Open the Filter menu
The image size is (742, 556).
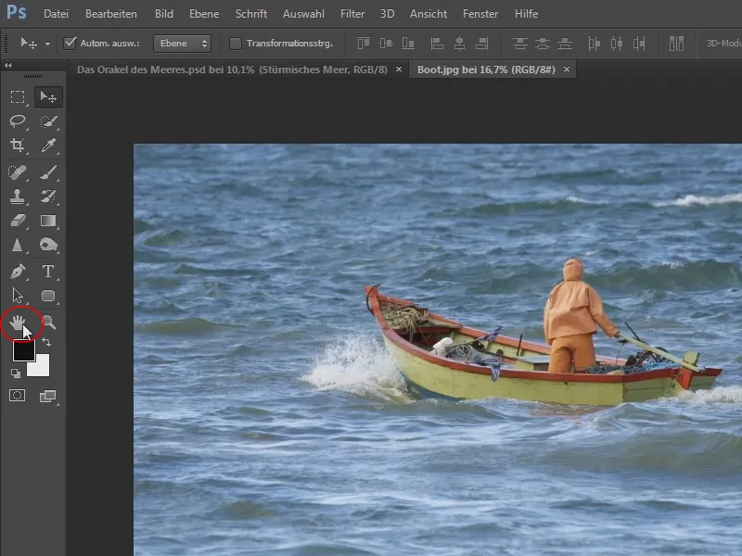tap(352, 14)
